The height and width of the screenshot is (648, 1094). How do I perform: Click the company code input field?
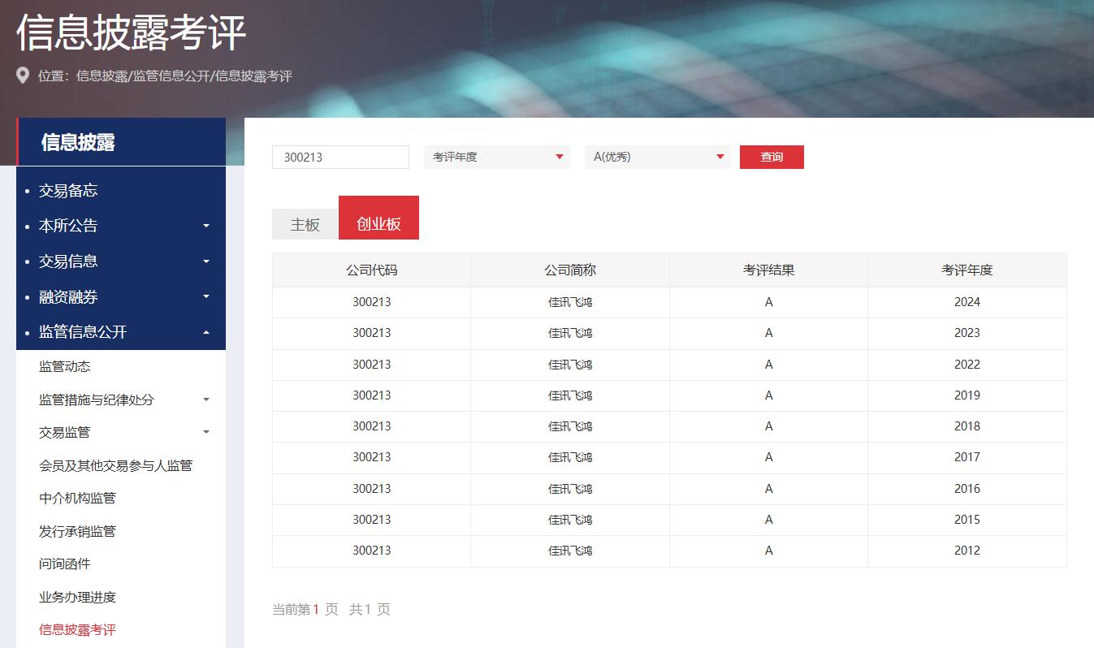coord(340,158)
